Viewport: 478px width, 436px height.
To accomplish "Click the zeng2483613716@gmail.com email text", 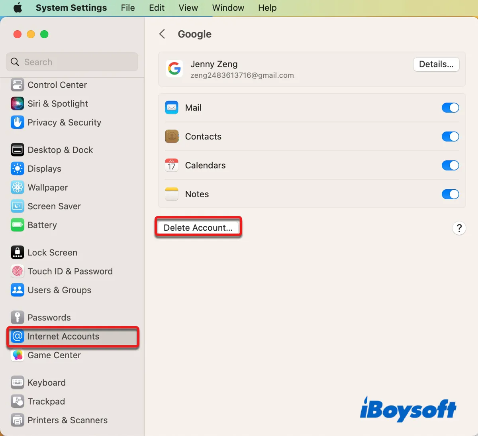I will click(242, 75).
